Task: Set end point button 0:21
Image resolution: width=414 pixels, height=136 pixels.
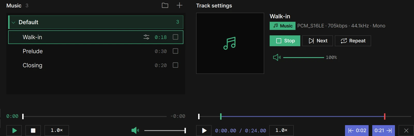Action: pos(383,131)
